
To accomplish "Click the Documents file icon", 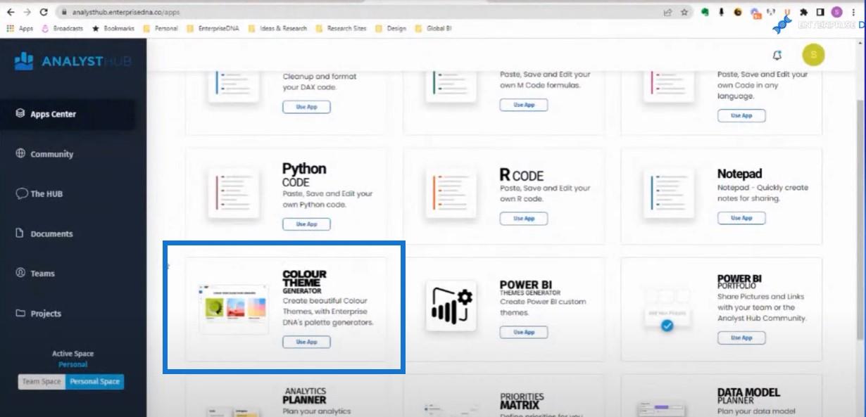I will 20,233.
